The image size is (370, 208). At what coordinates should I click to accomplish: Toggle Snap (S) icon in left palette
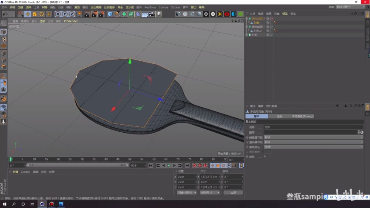[x=3, y=90]
